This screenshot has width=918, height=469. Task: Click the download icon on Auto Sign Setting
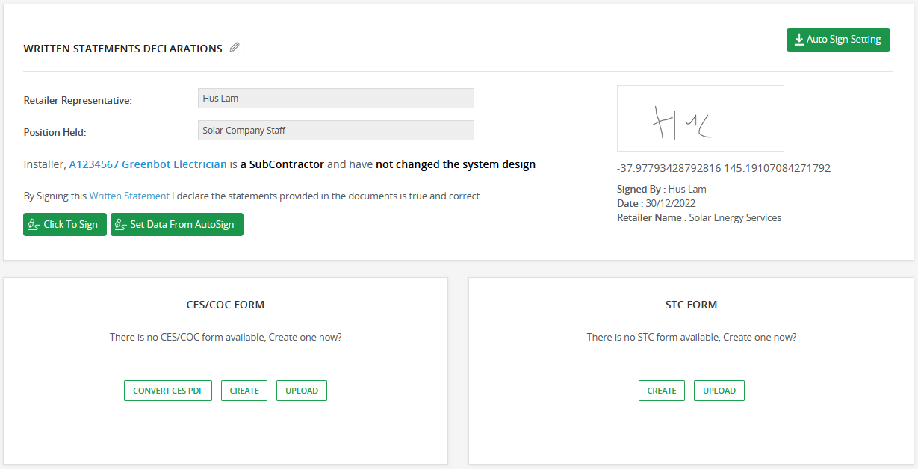pyautogui.click(x=798, y=40)
